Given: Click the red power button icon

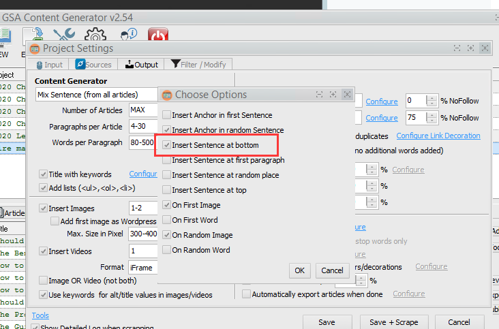Looking at the screenshot, I should click(158, 34).
